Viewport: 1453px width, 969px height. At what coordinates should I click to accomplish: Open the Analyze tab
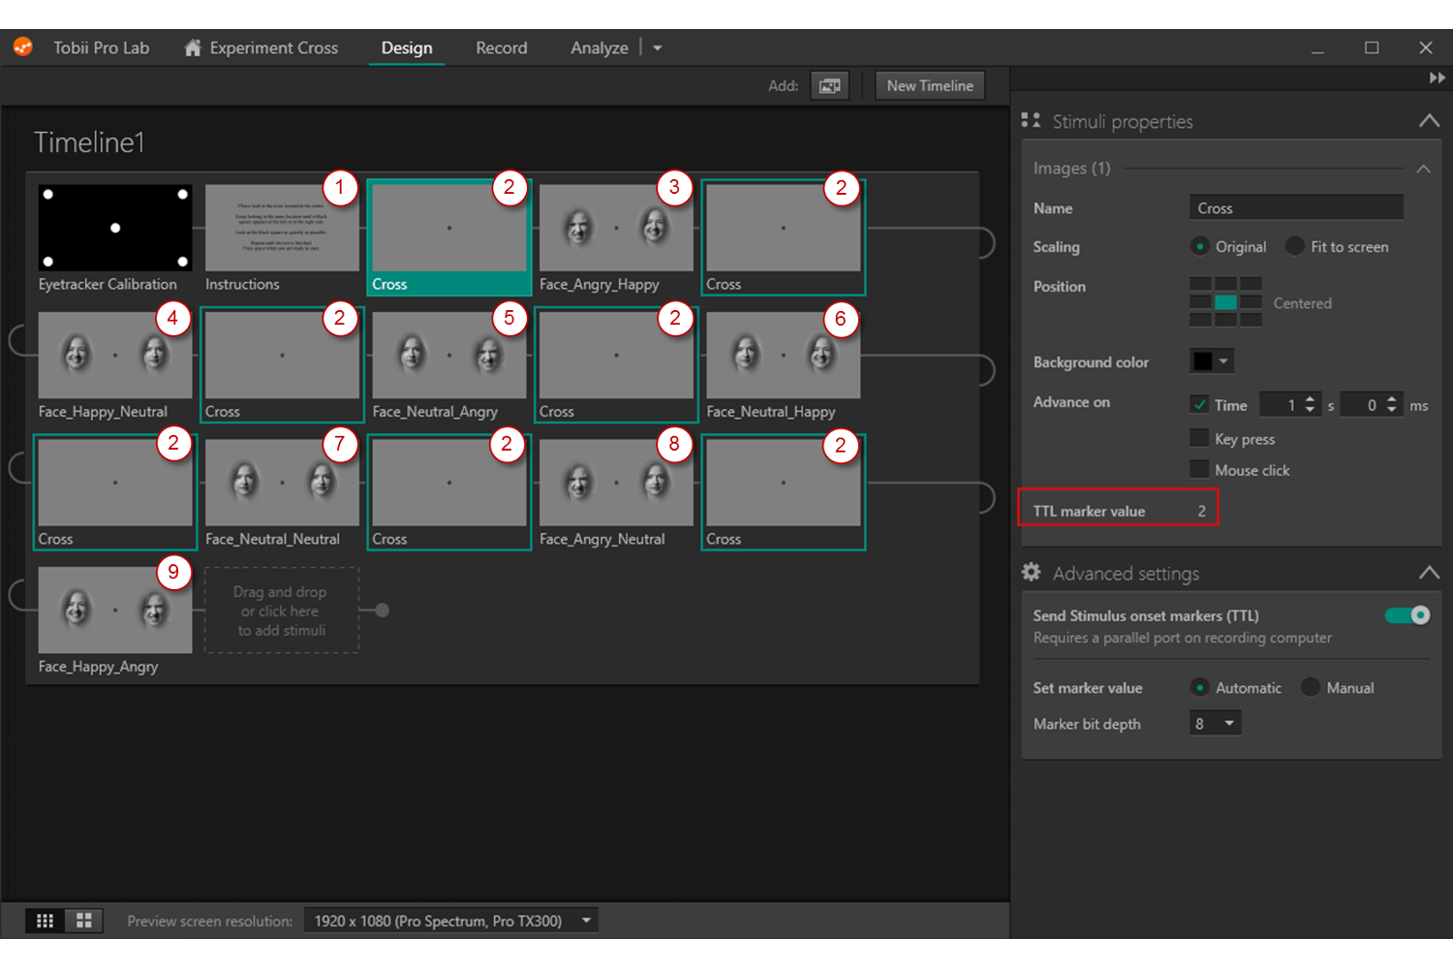tap(599, 47)
